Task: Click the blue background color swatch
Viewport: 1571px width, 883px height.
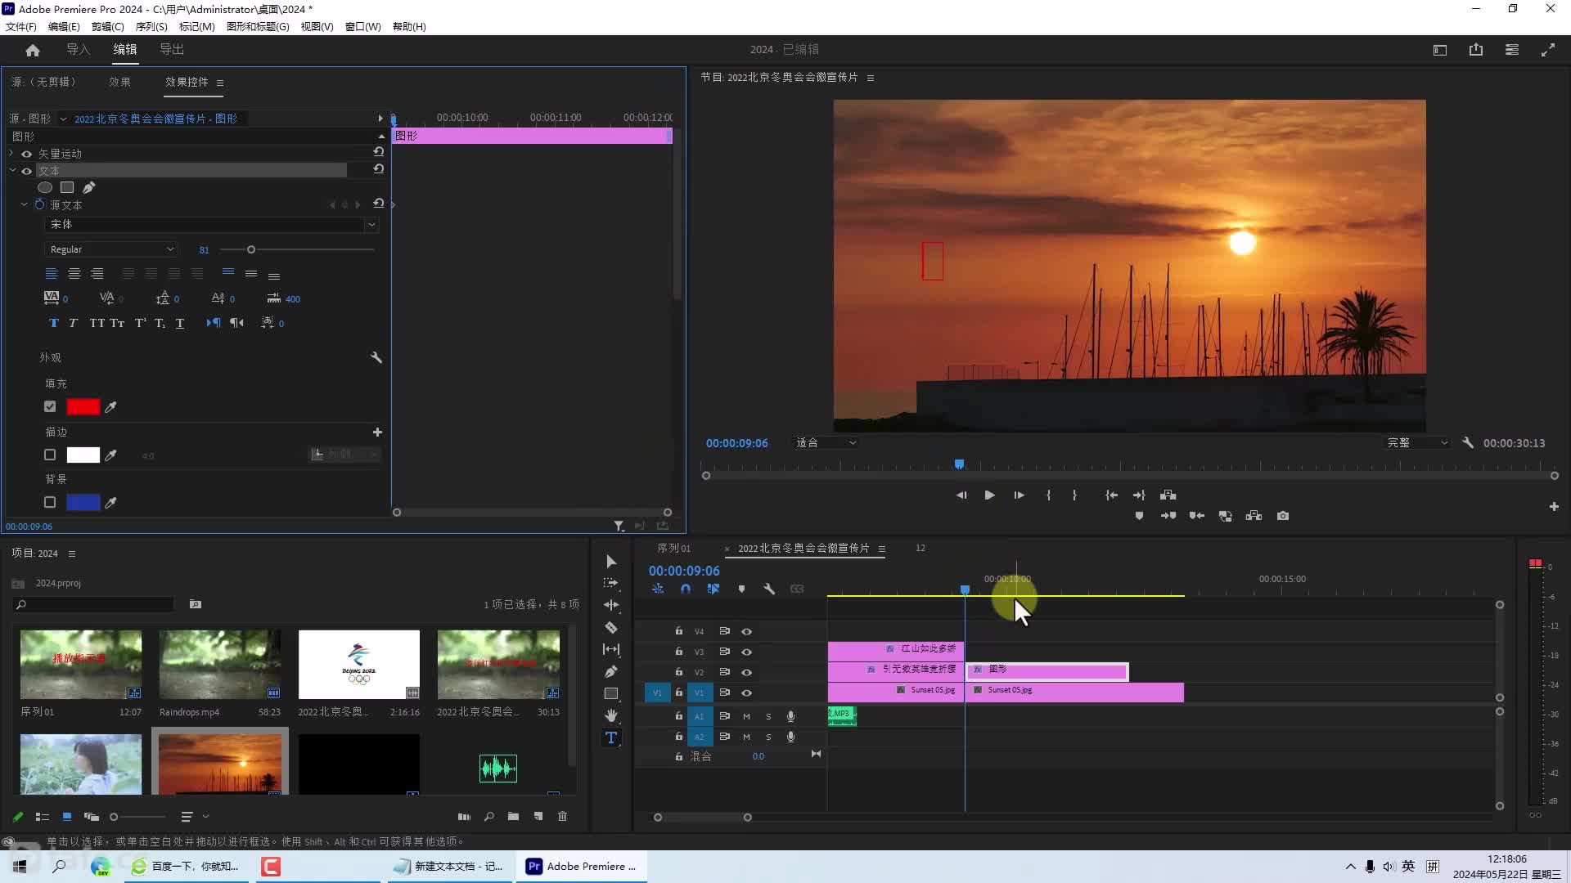Action: pyautogui.click(x=83, y=502)
